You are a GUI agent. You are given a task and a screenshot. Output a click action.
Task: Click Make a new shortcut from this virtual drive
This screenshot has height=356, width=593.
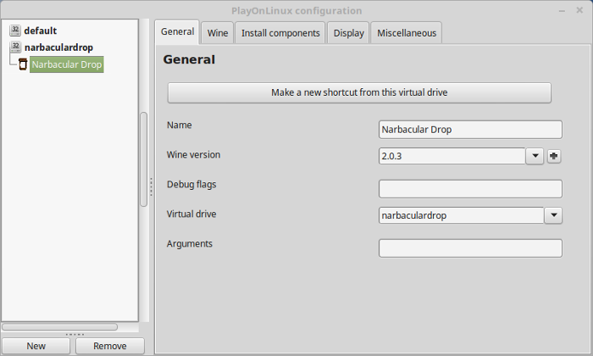click(359, 92)
